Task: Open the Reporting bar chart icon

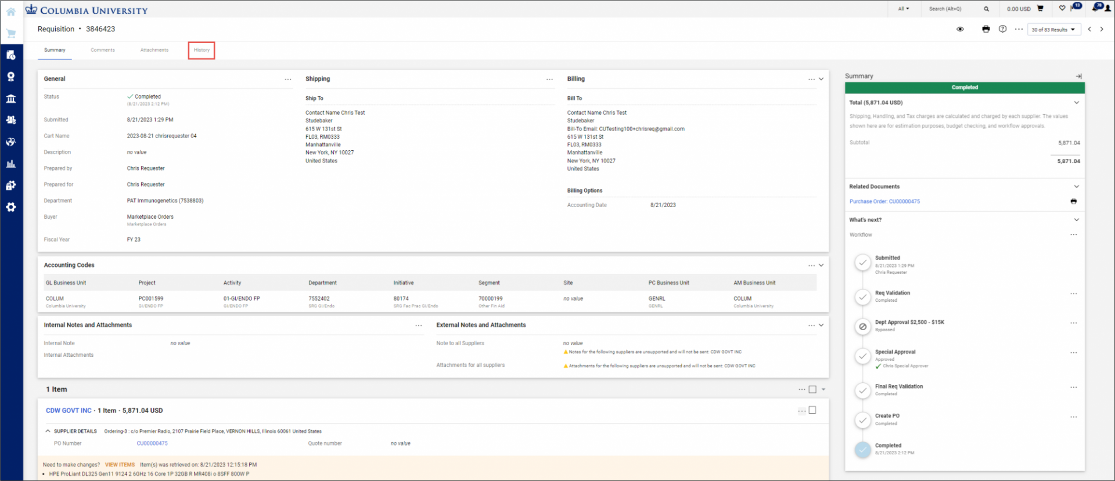Action: pyautogui.click(x=10, y=164)
